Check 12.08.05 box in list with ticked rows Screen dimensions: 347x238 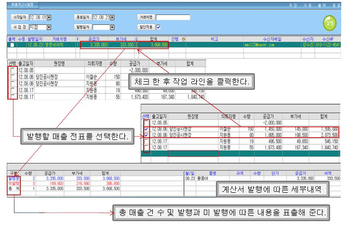pyautogui.click(x=146, y=123)
